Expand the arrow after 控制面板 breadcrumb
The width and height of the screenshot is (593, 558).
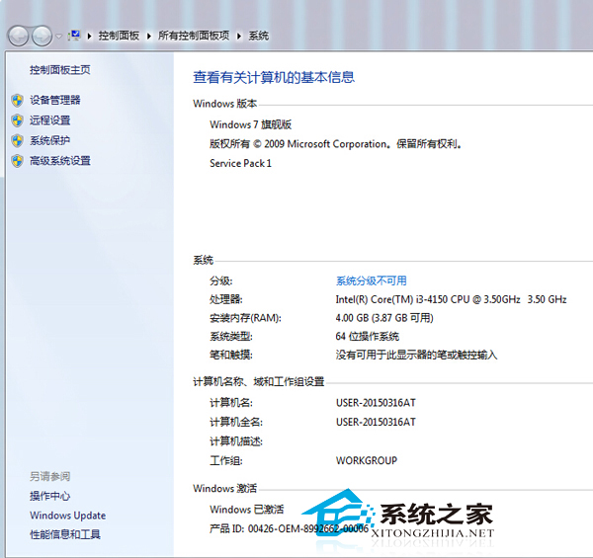149,36
